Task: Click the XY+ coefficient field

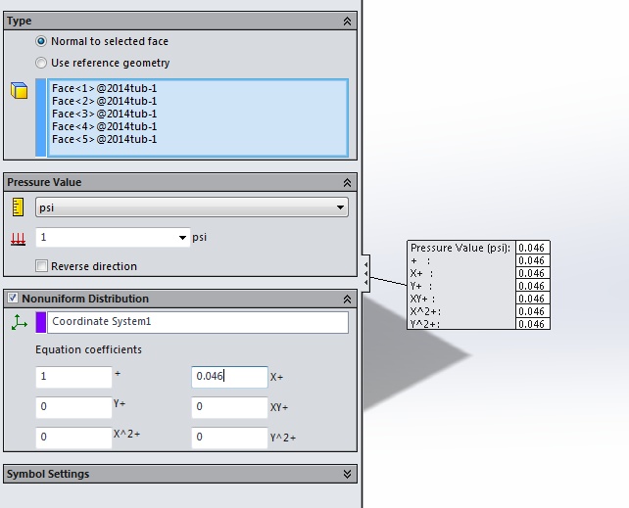Action: 229,407
